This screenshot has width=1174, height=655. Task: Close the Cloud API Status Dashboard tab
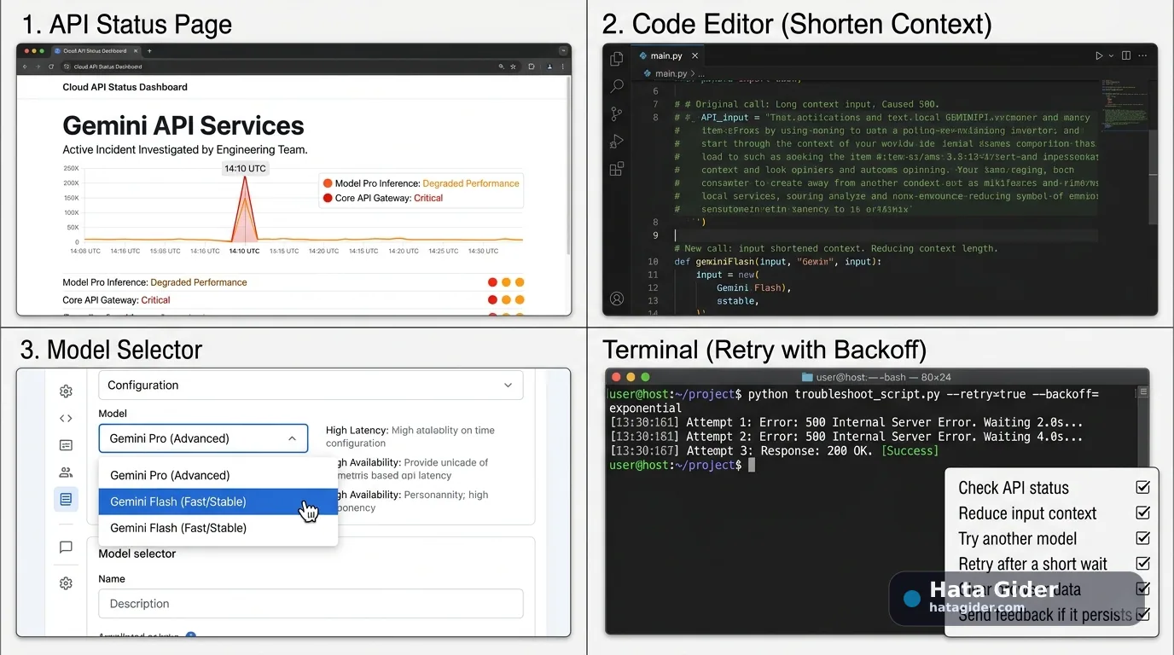pos(137,51)
